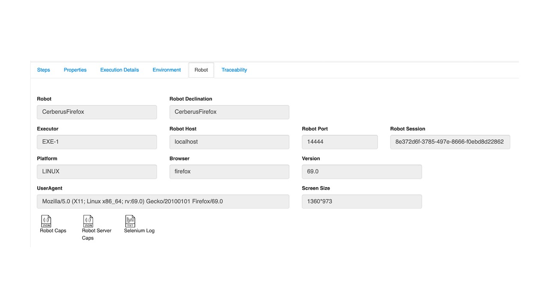Switch to the Steps tab
Screen dimensions: 548x308
click(x=44, y=70)
